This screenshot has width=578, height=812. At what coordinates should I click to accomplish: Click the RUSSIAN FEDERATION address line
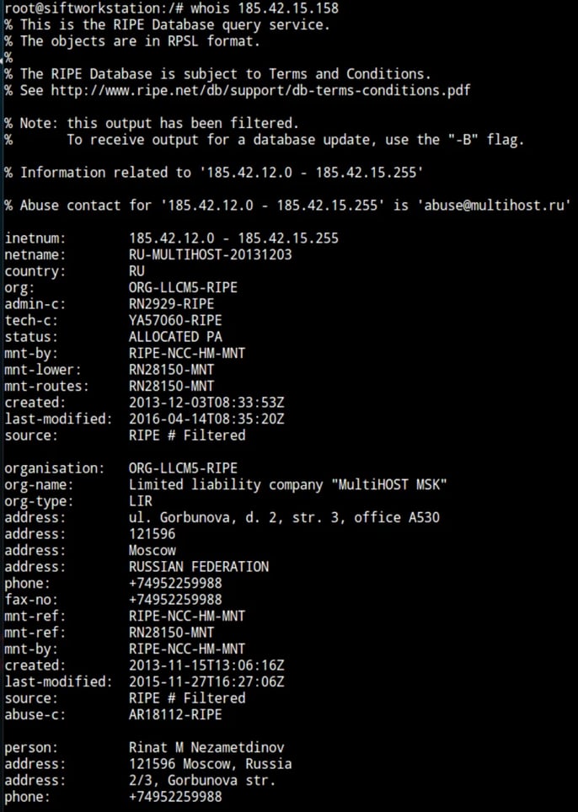pyautogui.click(x=199, y=567)
